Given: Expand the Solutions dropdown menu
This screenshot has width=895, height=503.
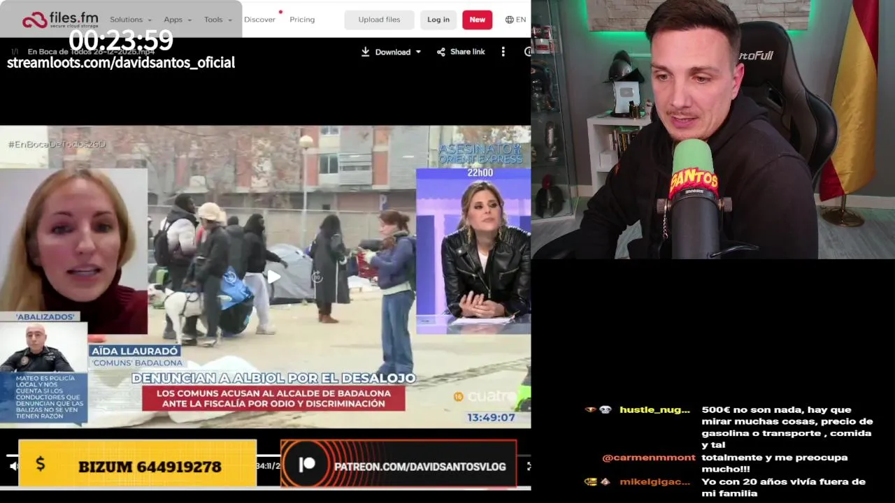Looking at the screenshot, I should (130, 20).
